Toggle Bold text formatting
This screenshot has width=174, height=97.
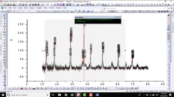click(x=39, y=11)
